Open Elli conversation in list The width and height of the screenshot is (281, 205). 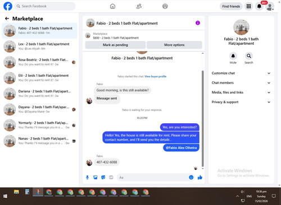[x=39, y=78]
